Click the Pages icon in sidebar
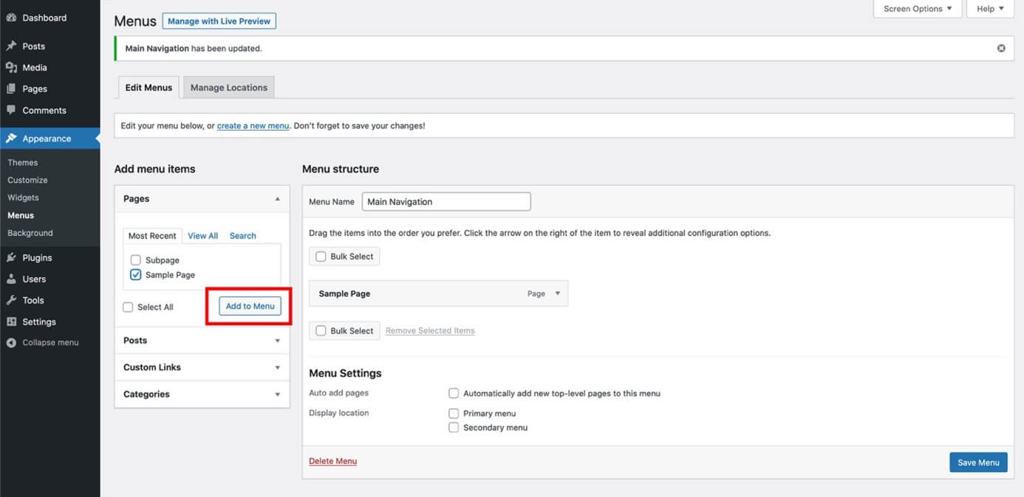Viewport: 1024px width, 497px height. (x=11, y=88)
